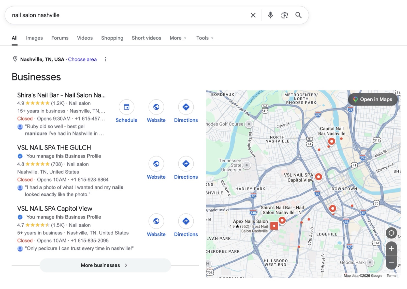Submit search with the magnifying glass icon
Image resolution: width=407 pixels, height=289 pixels.
point(298,15)
